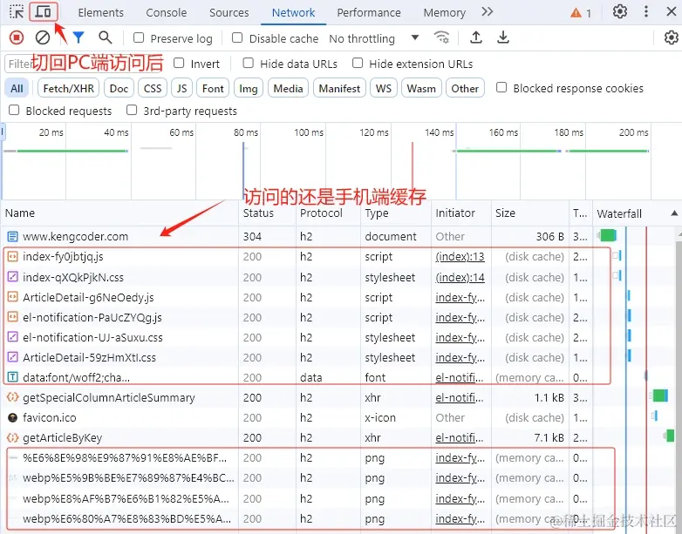Viewport: 682px width, 534px height.
Task: Filter by Wasm requests
Action: pyautogui.click(x=421, y=88)
